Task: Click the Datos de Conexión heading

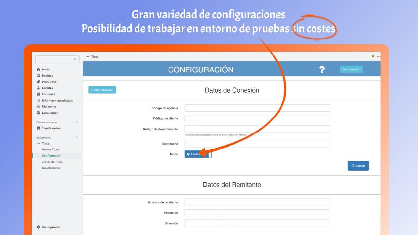Action: coord(232,90)
